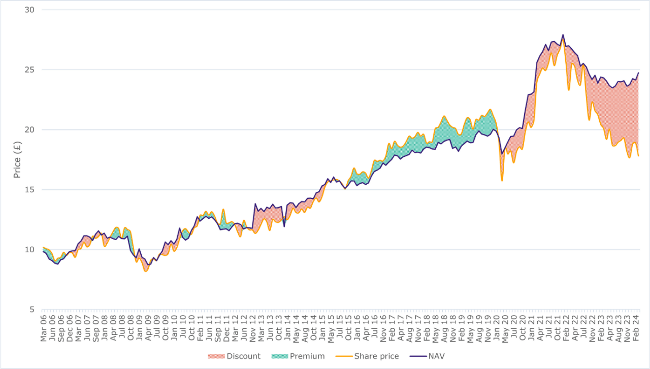Click the red Discount legend swatch
This screenshot has height=369, width=650.
pos(217,356)
